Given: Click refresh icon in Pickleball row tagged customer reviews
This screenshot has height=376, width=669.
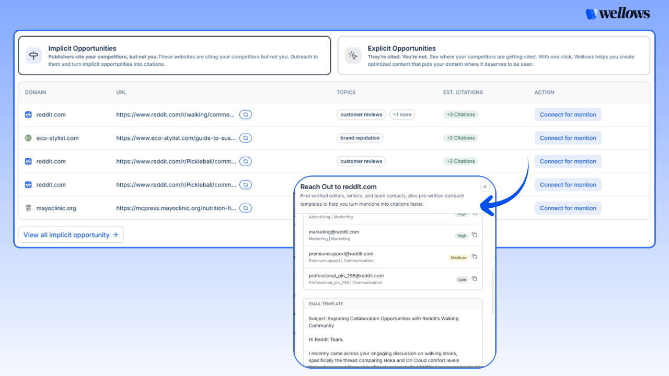Looking at the screenshot, I should (x=246, y=161).
